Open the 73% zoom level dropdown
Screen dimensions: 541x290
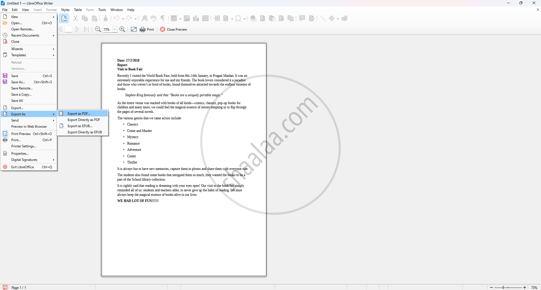pyautogui.click(x=115, y=29)
